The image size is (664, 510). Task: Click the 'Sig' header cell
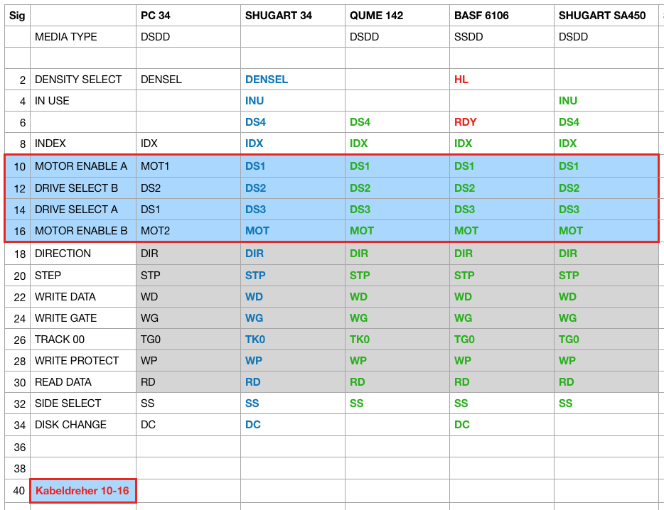point(17,15)
